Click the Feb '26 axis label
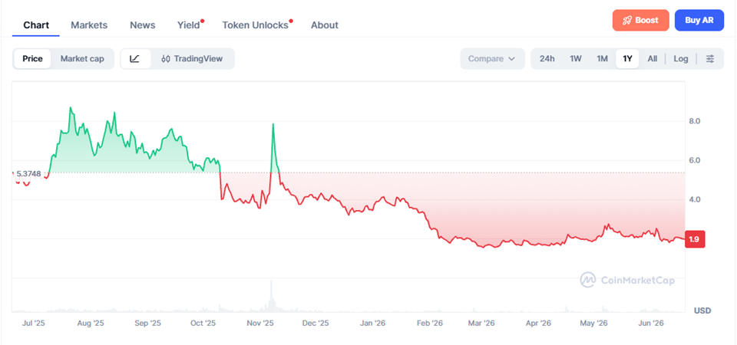This screenshot has height=345, width=737. tap(430, 324)
